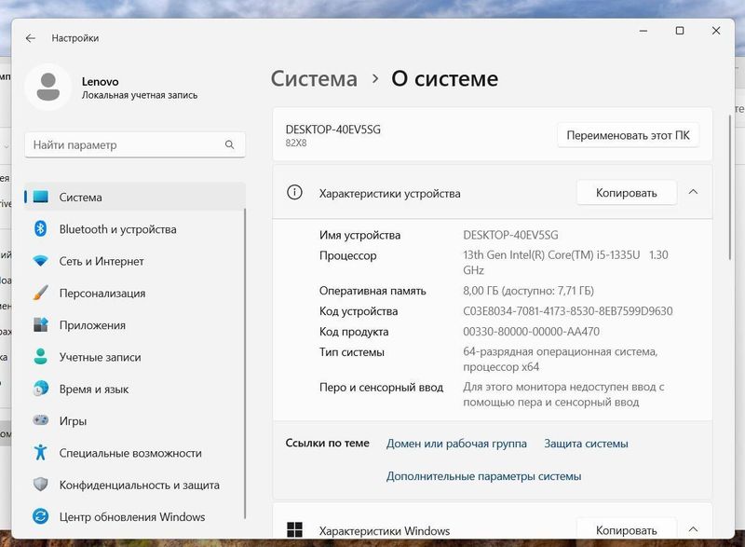Click the back arrow in Настройки
The image size is (745, 547).
31,38
